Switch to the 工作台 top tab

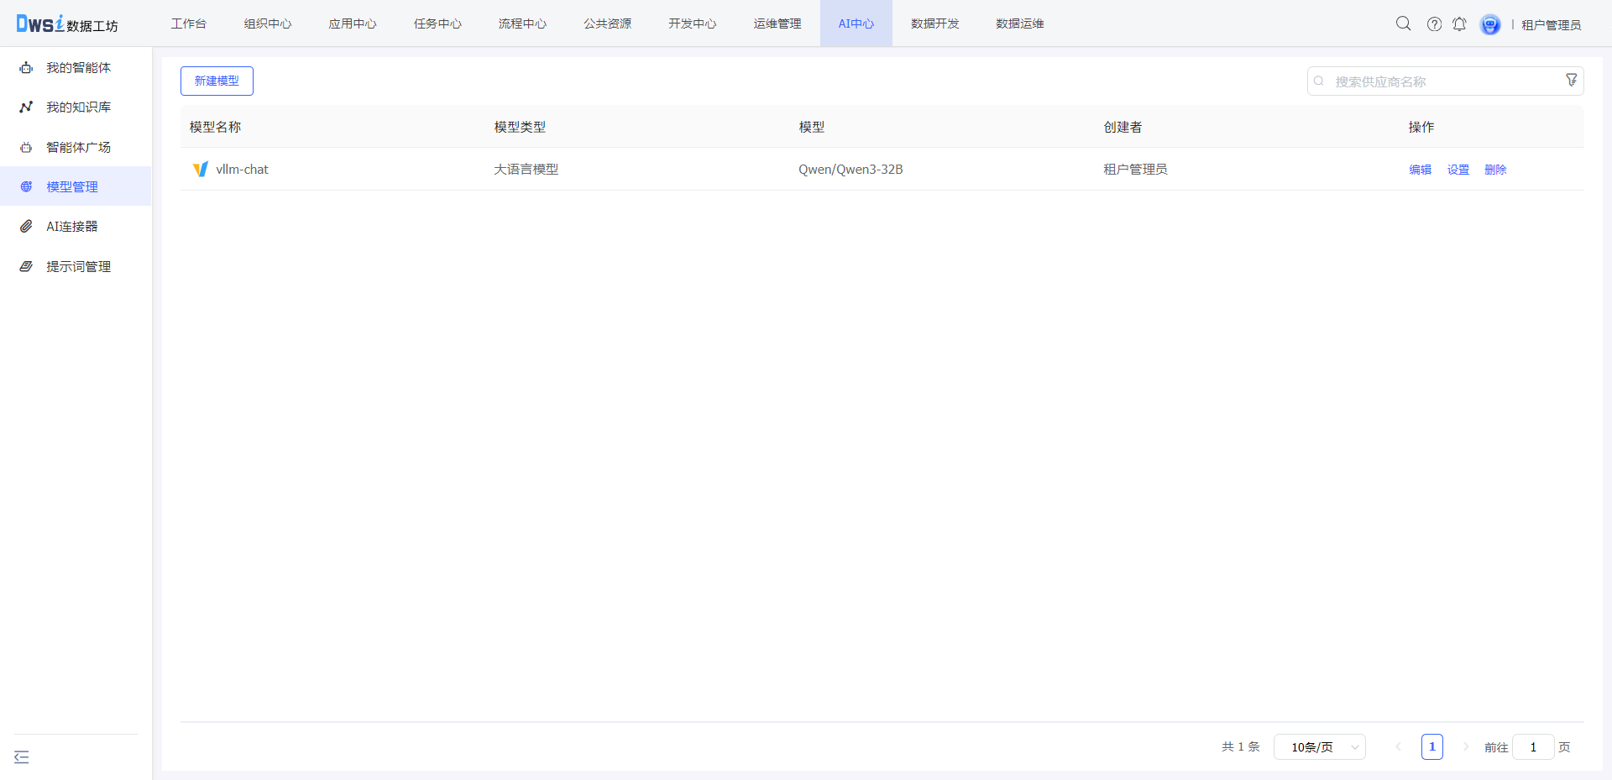pyautogui.click(x=188, y=24)
